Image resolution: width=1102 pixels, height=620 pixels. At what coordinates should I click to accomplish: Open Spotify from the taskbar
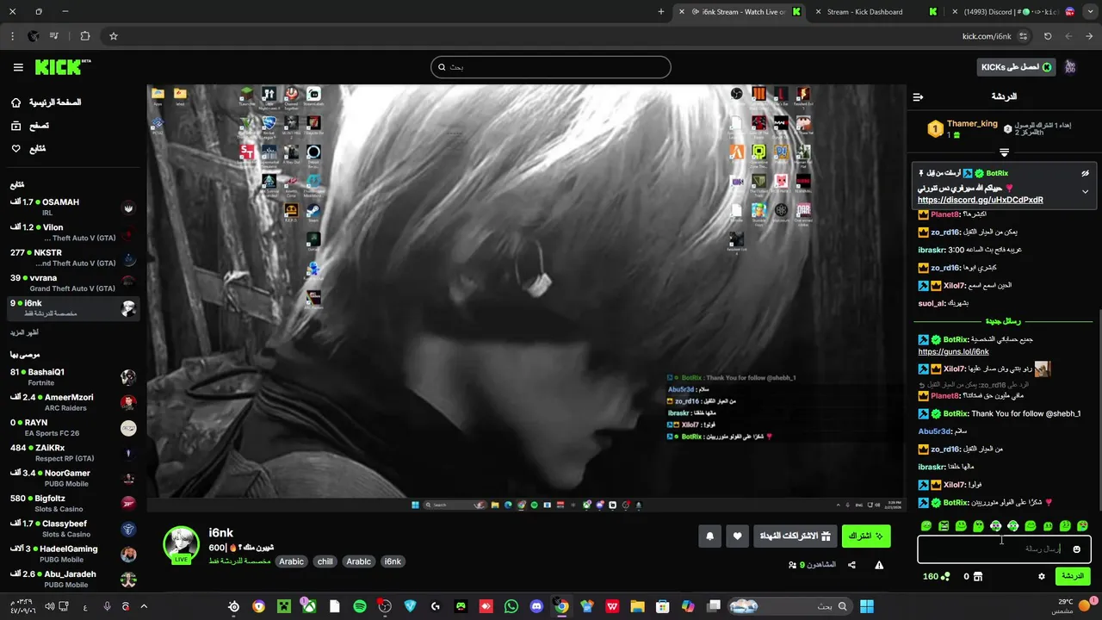click(360, 606)
